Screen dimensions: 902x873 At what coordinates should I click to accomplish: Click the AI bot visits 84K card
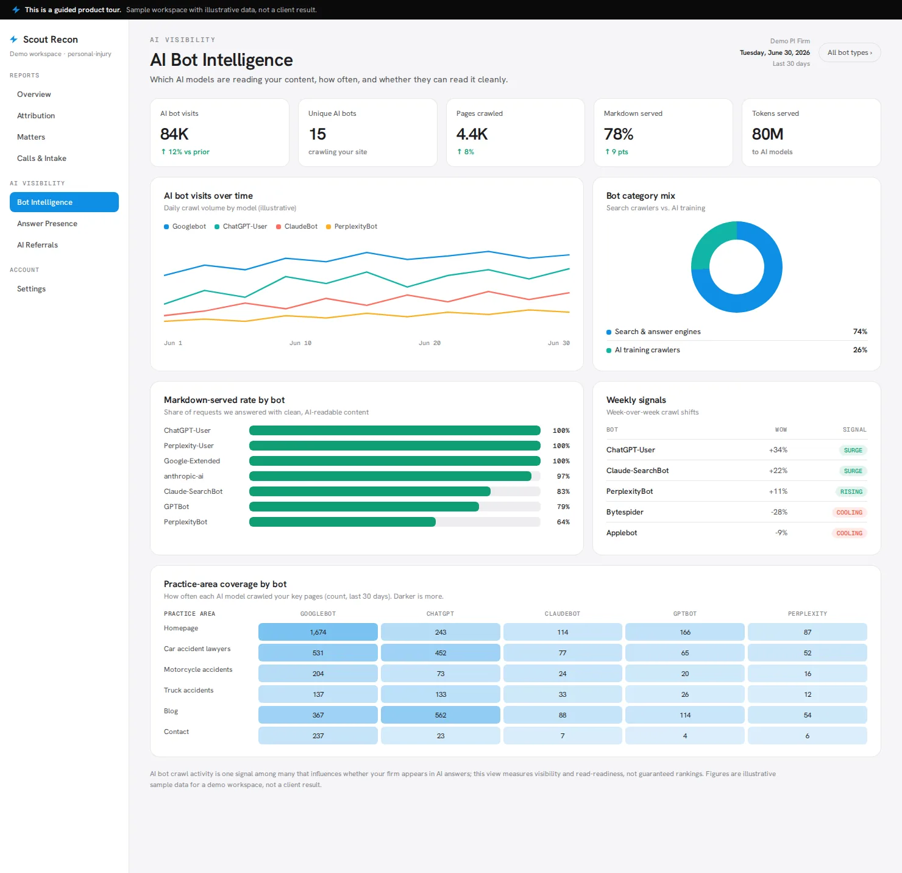[219, 132]
